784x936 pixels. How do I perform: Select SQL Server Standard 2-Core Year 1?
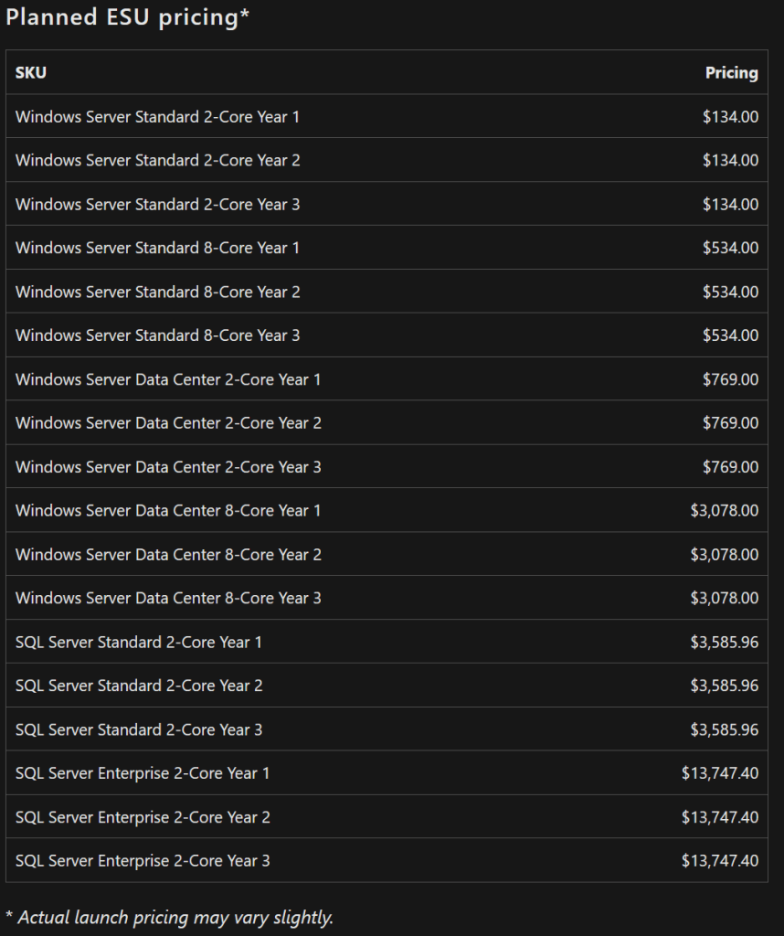(139, 643)
